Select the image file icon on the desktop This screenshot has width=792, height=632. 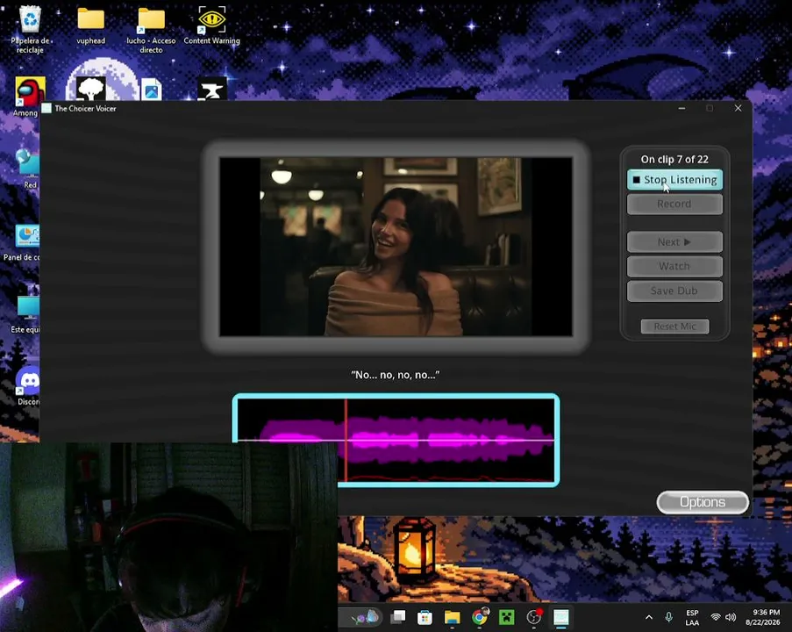(151, 90)
